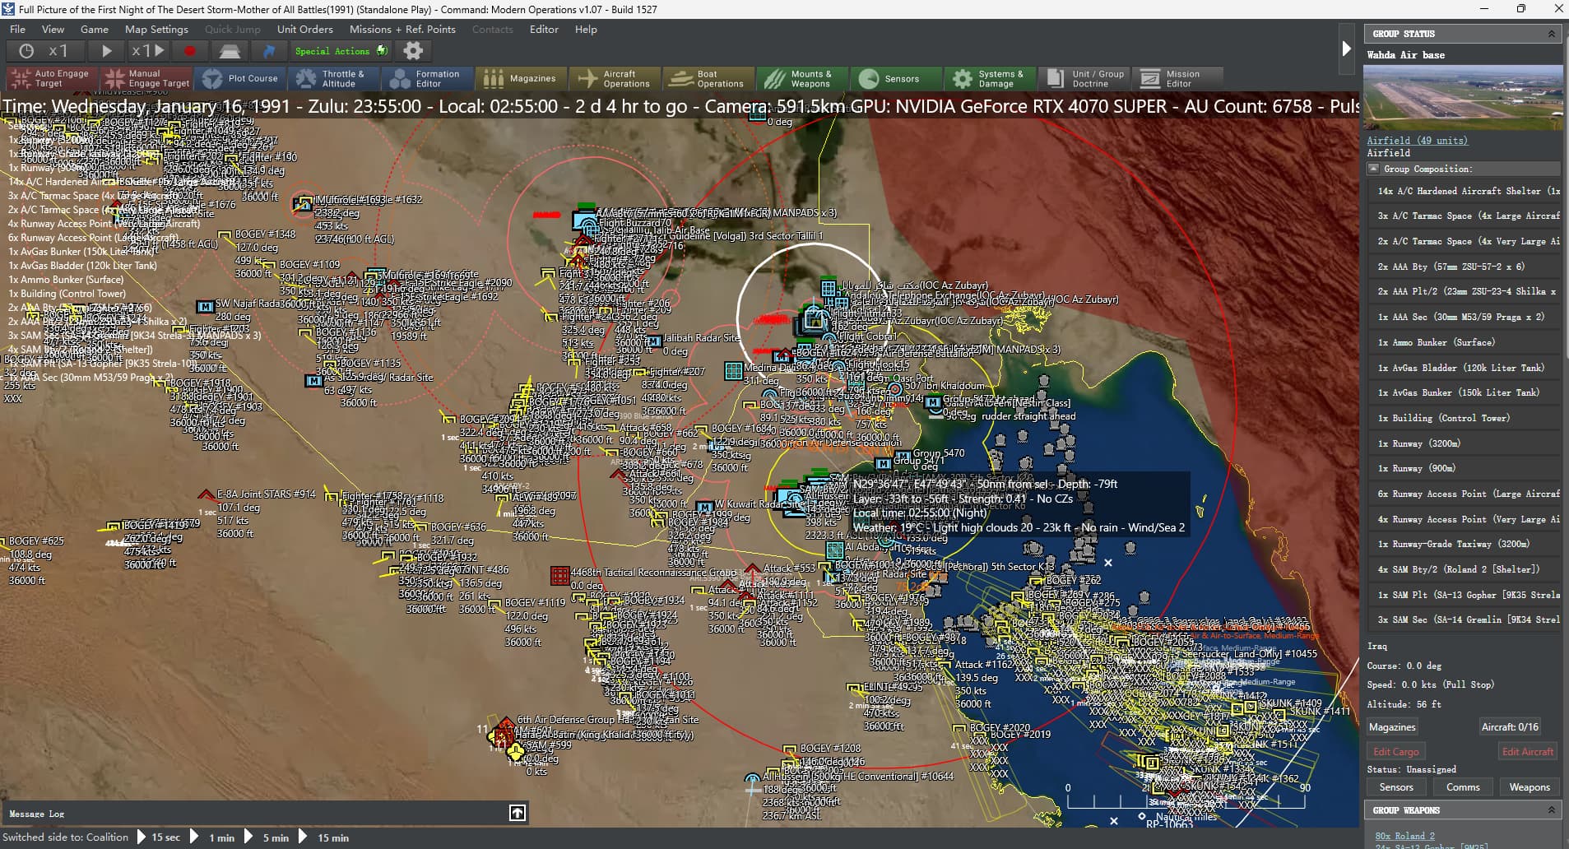Open the Editor menu
Screen dimensions: 1569x849
(544, 29)
